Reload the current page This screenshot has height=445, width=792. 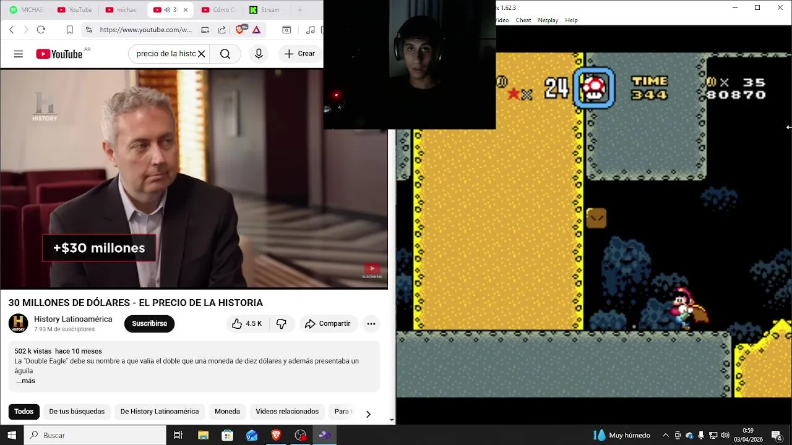click(x=41, y=30)
